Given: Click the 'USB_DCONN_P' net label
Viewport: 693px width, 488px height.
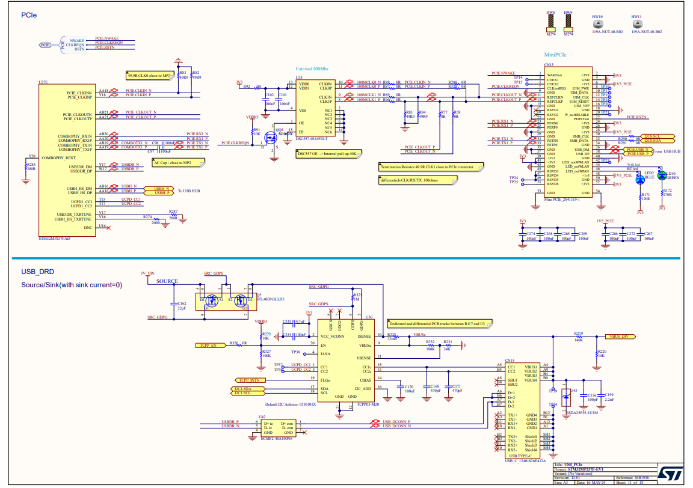Looking at the screenshot, I should coord(396,422).
